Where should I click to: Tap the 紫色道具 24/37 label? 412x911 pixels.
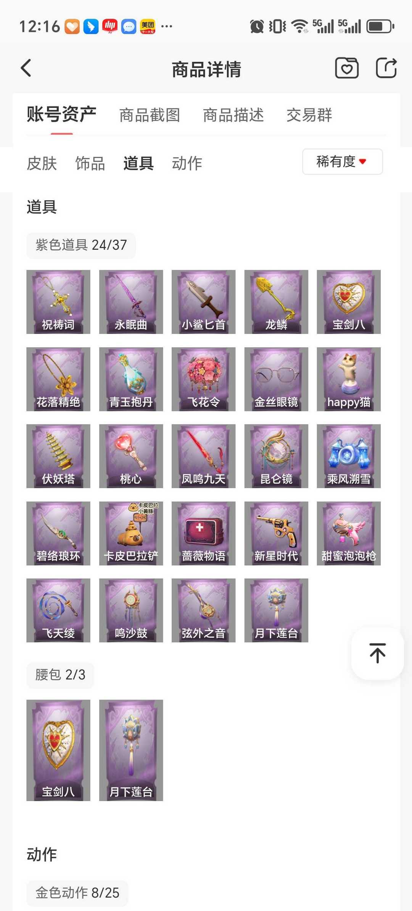pyautogui.click(x=81, y=245)
